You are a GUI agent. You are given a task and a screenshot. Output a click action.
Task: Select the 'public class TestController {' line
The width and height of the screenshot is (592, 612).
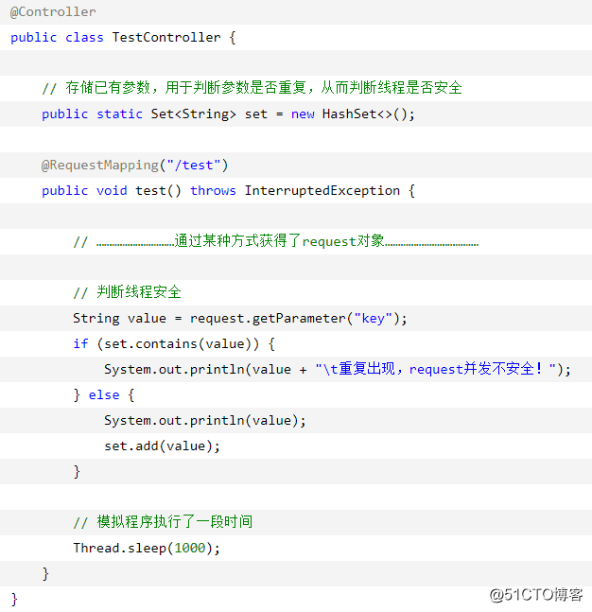click(123, 38)
